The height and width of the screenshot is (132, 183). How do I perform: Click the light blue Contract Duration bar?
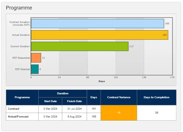coord(97,23)
